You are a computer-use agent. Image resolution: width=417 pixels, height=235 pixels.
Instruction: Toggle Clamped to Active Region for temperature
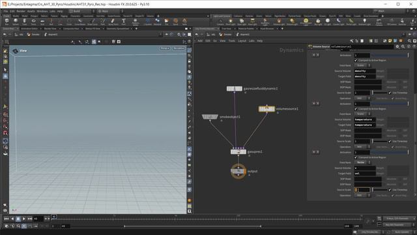pos(356,109)
